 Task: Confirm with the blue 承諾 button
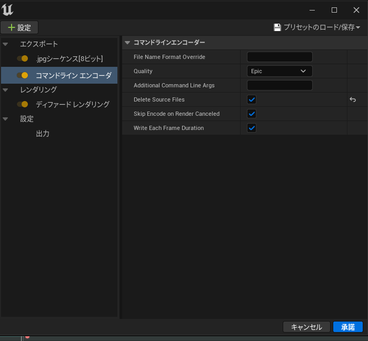(x=348, y=327)
